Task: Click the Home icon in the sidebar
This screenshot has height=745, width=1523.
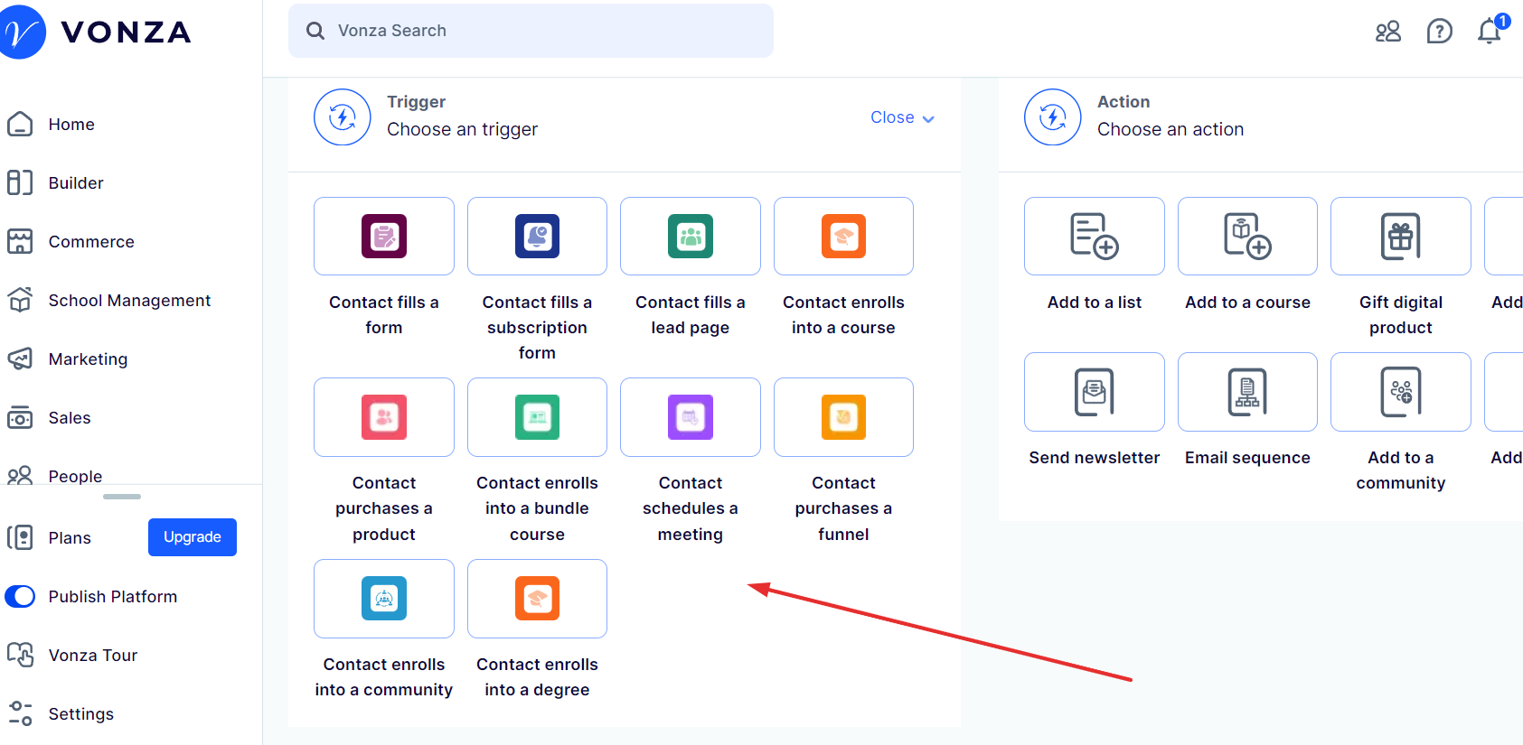Action: click(x=20, y=124)
